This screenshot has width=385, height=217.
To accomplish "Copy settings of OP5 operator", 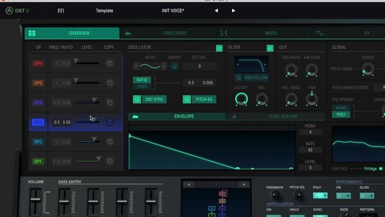I will coord(110,83).
